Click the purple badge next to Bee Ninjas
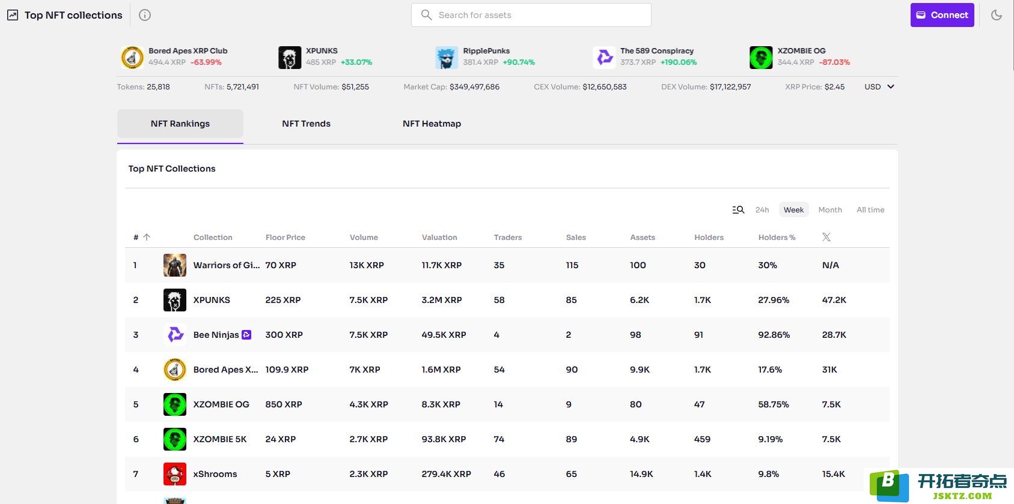Screen dimensions: 1014x504 tap(246, 335)
